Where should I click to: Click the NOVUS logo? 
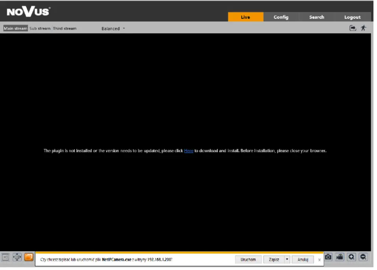[x=28, y=11]
